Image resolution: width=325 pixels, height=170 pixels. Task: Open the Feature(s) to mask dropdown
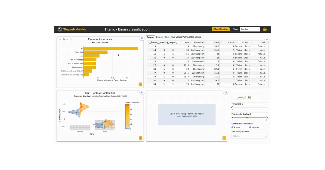pos(249,136)
